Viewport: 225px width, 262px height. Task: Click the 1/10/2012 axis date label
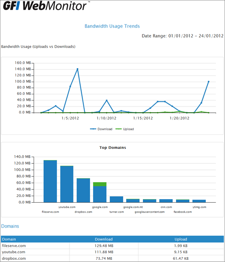click(x=107, y=118)
